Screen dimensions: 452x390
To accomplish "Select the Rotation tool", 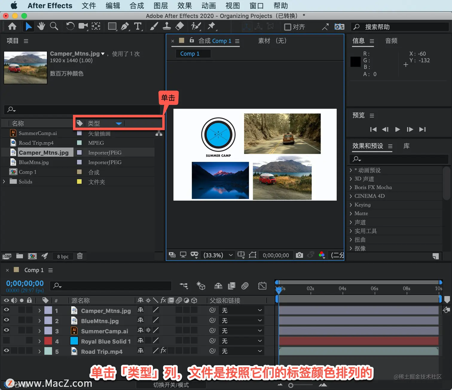I will [x=70, y=26].
